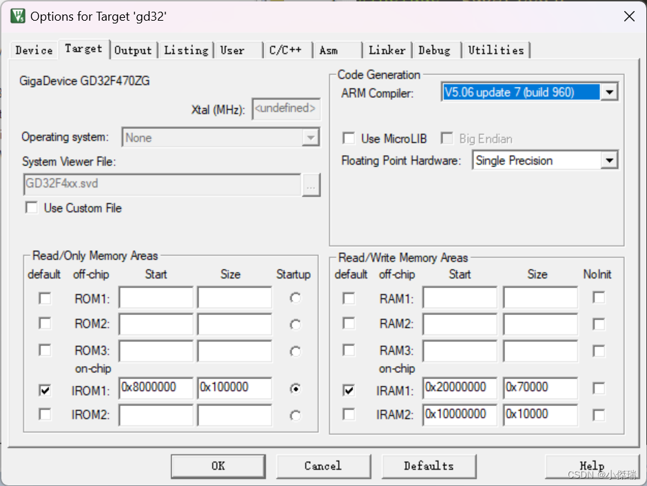Click the ROM2 Start address field

156,324
